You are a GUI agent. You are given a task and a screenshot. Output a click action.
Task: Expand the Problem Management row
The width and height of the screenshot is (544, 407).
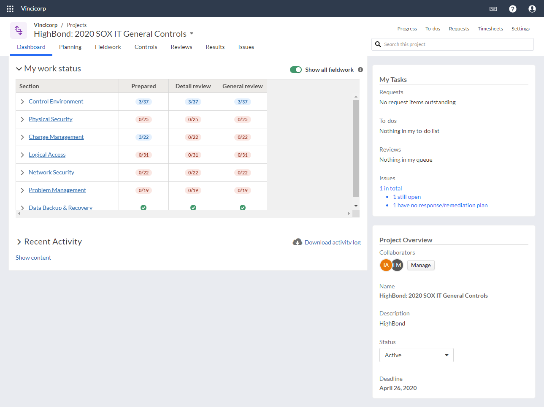pyautogui.click(x=22, y=190)
